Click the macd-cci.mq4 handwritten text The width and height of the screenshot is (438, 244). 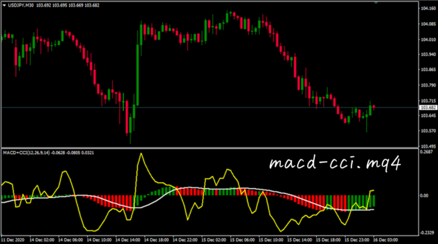(x=335, y=163)
